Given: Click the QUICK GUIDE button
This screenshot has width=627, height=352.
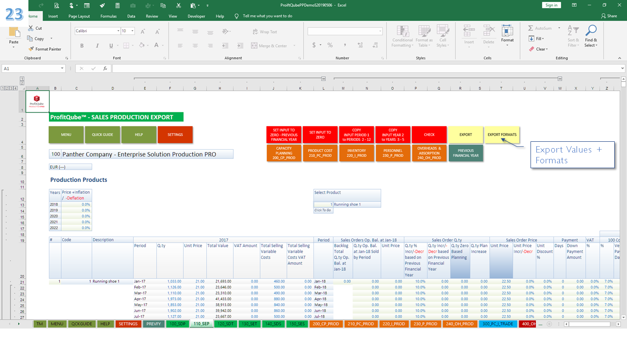Looking at the screenshot, I should (102, 134).
